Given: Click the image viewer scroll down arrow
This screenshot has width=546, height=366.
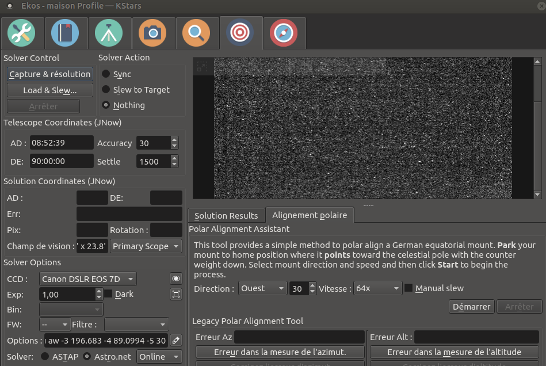Looking at the screenshot, I should pyautogui.click(x=537, y=195).
